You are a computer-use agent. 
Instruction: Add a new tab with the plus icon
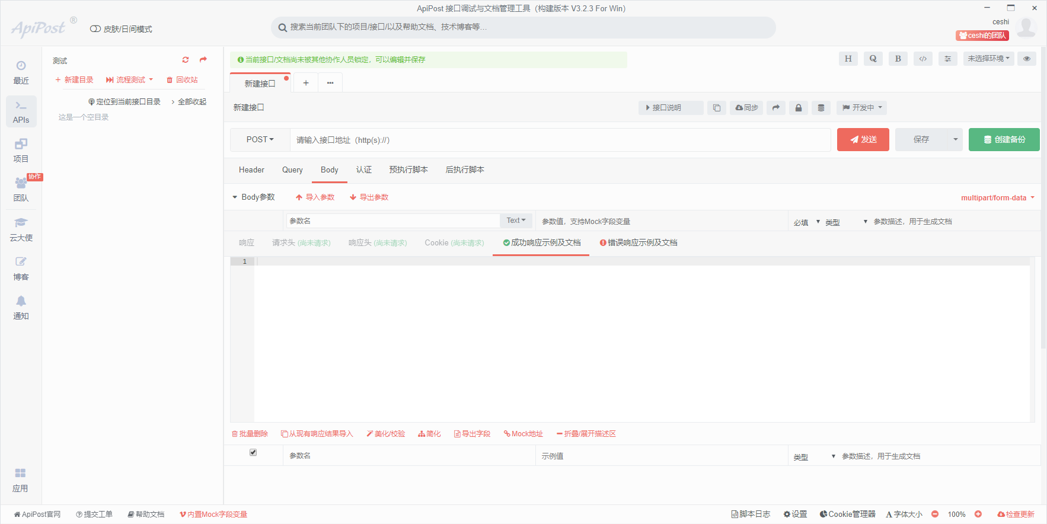[306, 83]
